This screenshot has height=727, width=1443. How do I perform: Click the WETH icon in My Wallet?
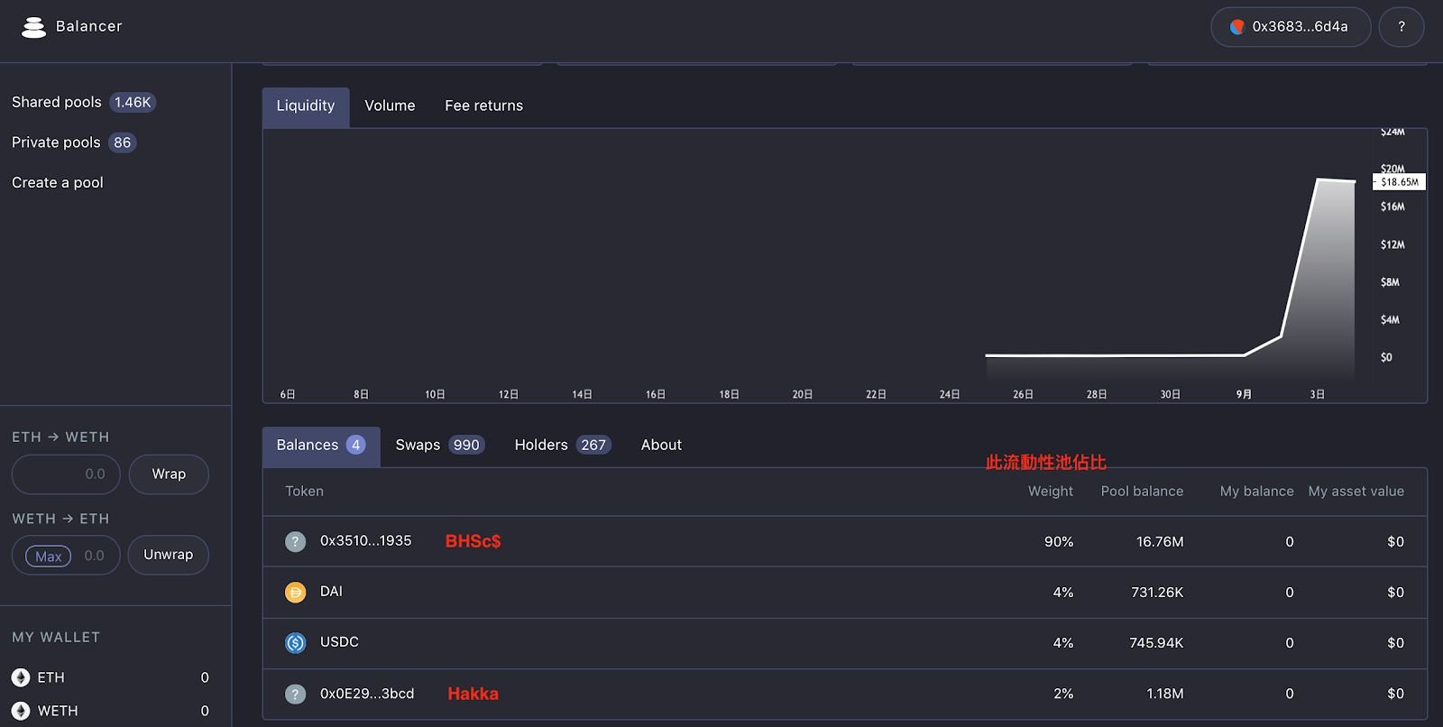point(21,711)
